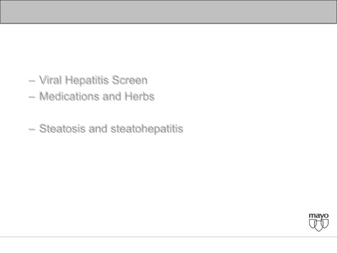Click the word 'Steatosis' in the last bullet

click(62, 129)
